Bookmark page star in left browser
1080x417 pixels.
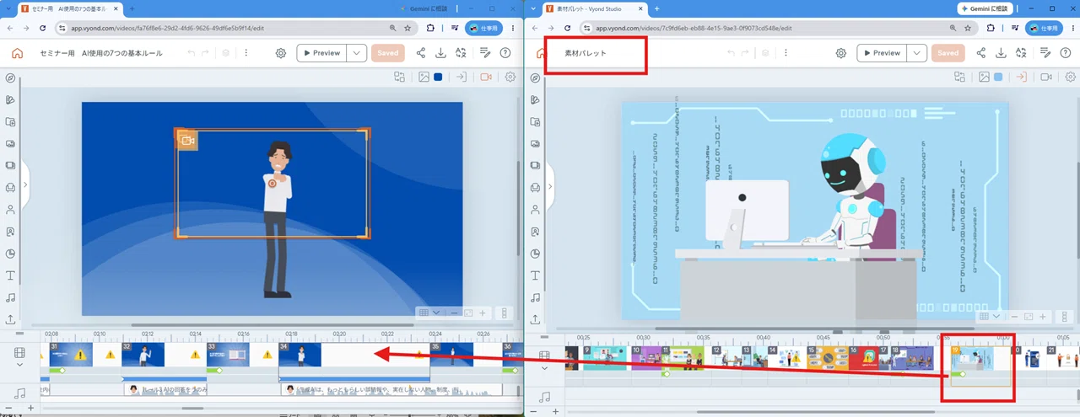(x=408, y=28)
